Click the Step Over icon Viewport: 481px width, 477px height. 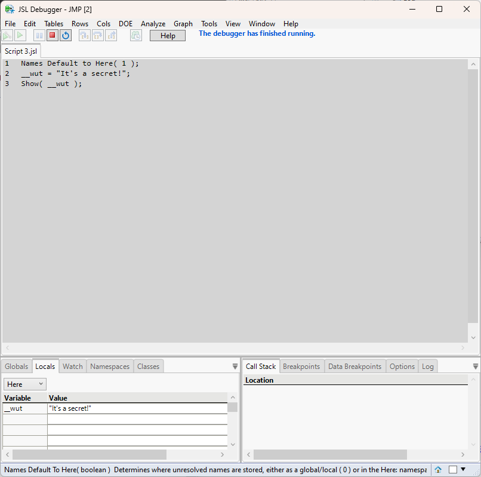click(x=97, y=36)
